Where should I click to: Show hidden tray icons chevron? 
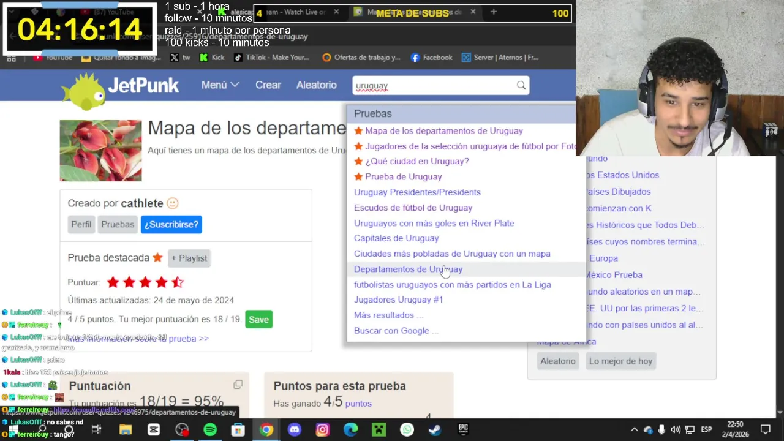coord(634,430)
